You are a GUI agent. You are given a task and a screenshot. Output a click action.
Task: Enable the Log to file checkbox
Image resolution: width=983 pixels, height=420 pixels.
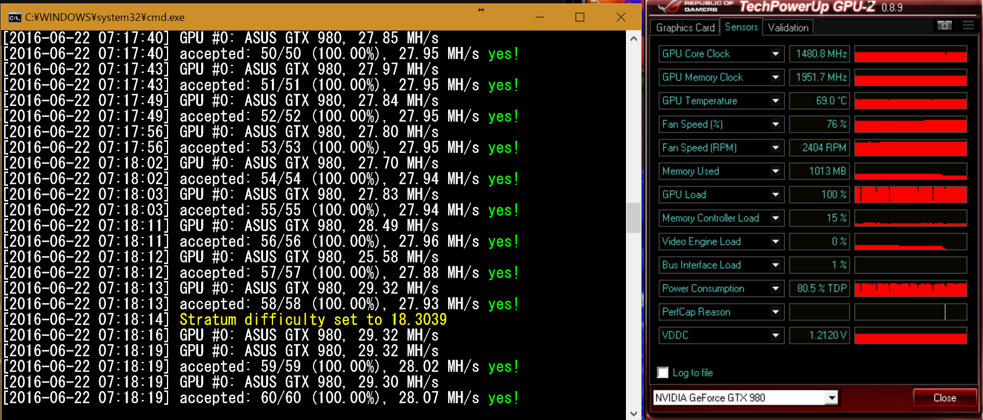[x=663, y=372]
